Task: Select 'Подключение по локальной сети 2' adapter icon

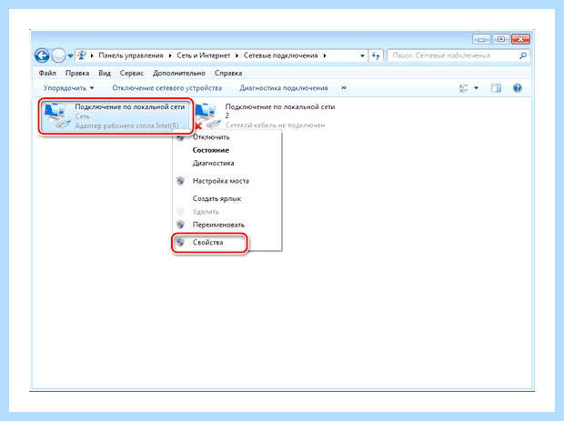Action: pyautogui.click(x=206, y=115)
